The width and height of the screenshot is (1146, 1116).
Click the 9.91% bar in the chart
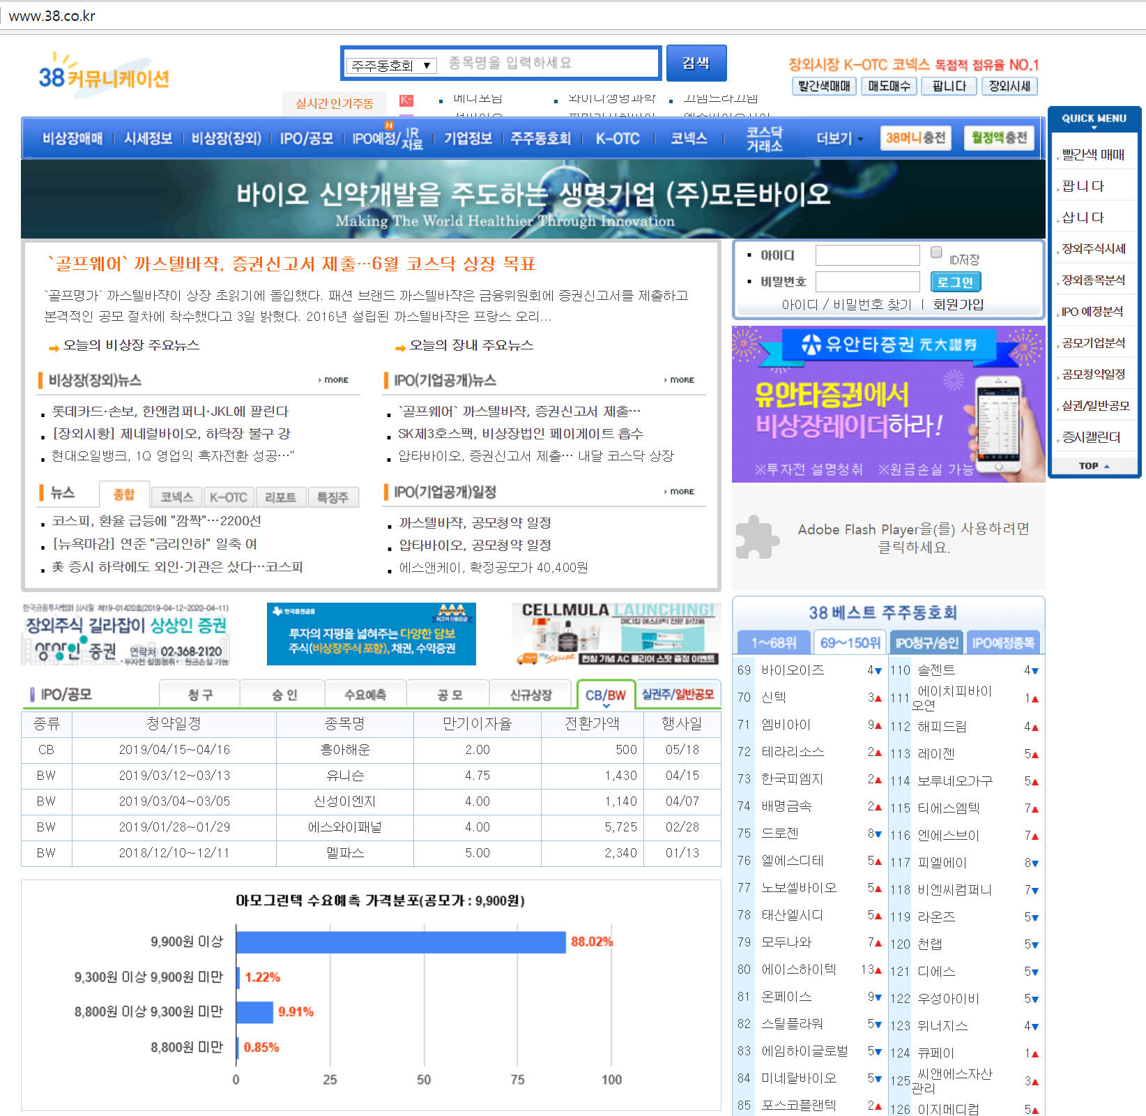(x=255, y=1012)
